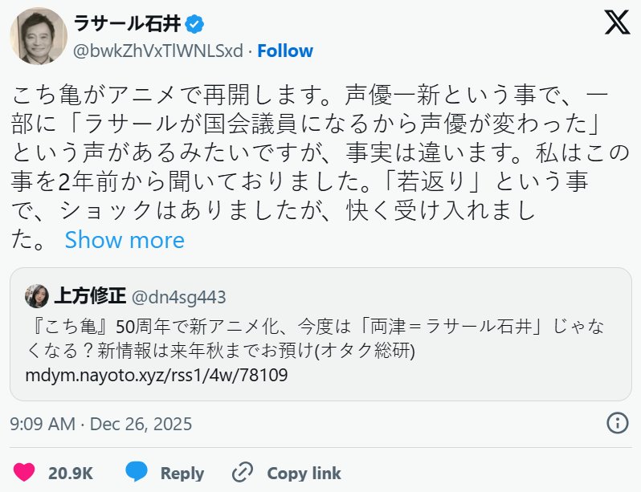Screen dimensions: 641x492
Task: Open the 9:09 AM Dec 26 timestamp
Action: (101, 423)
